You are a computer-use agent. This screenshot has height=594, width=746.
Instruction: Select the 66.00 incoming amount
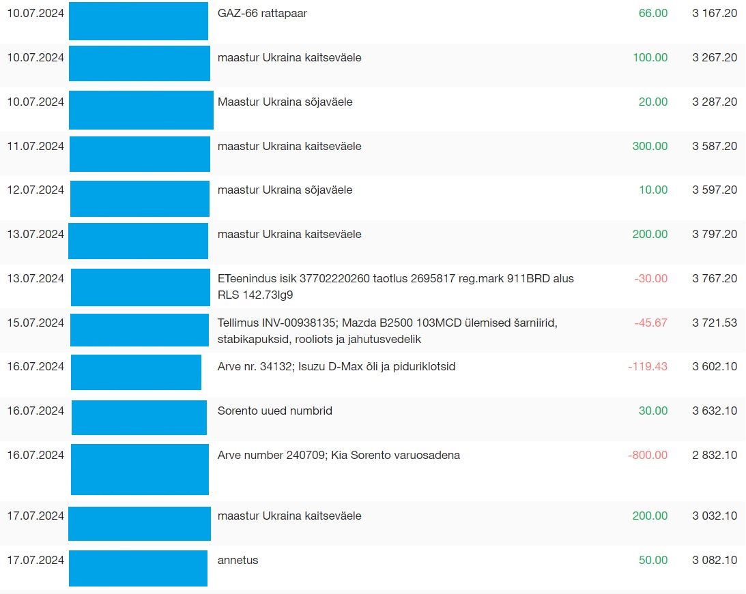click(x=652, y=14)
